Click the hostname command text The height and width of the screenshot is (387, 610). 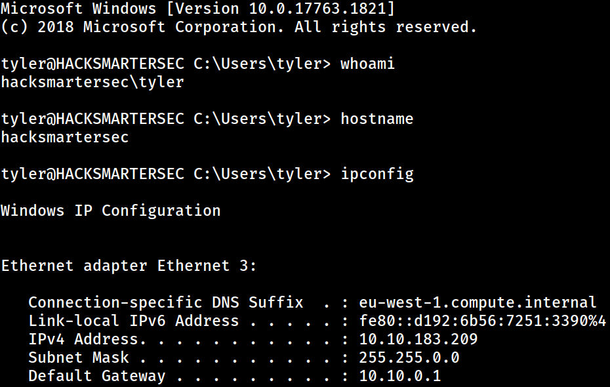(376, 118)
